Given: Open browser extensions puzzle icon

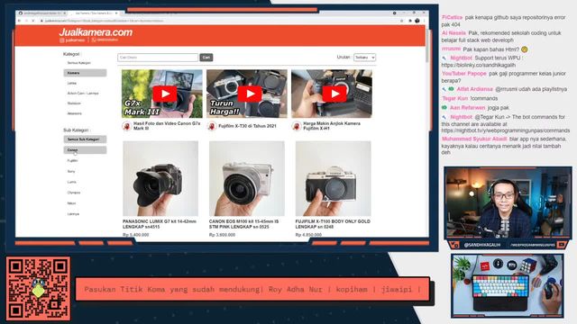Looking at the screenshot, I should click(x=410, y=21).
